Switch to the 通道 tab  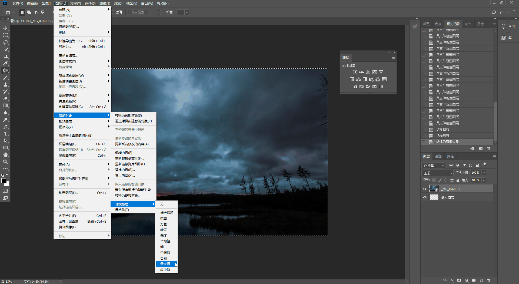pyautogui.click(x=438, y=156)
